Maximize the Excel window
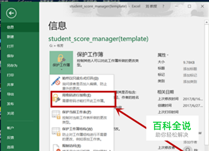The height and width of the screenshot is (151, 209). (x=189, y=6)
